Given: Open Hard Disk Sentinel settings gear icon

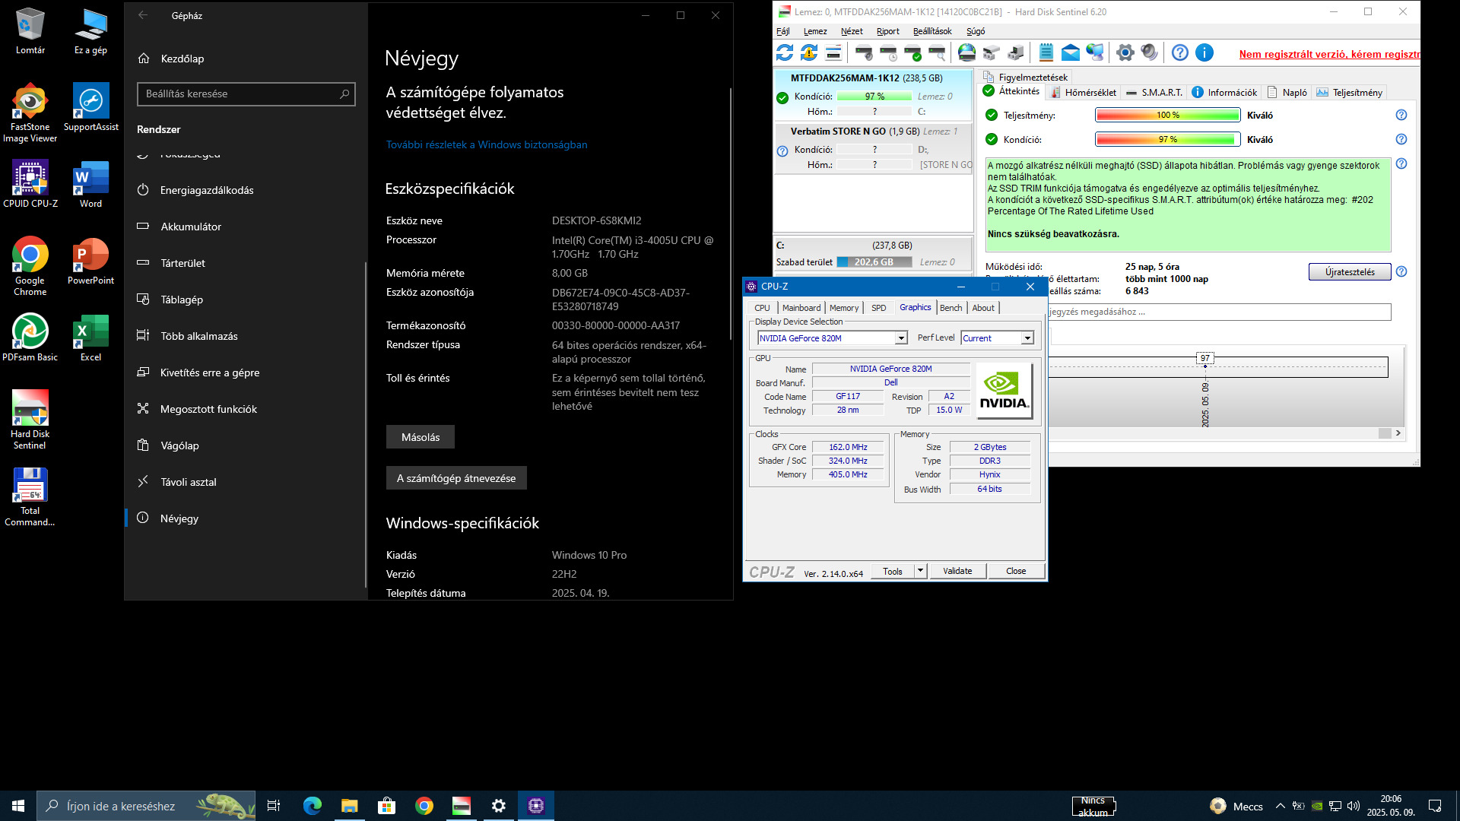Looking at the screenshot, I should 1125,52.
